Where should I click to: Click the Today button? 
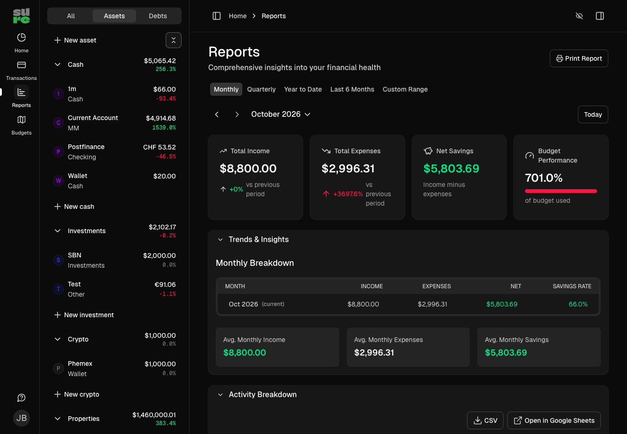[593, 114]
